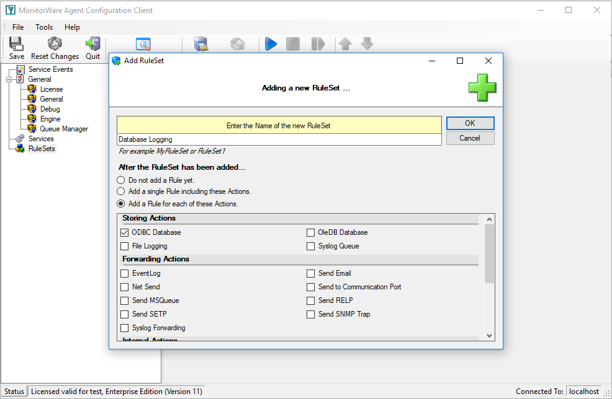The image size is (612, 399).
Task: Click the Quit toolbar icon
Action: click(x=93, y=43)
